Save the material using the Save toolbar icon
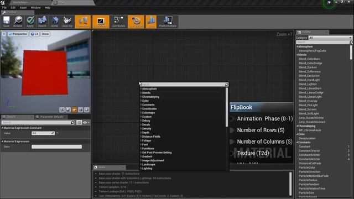 coord(6,22)
